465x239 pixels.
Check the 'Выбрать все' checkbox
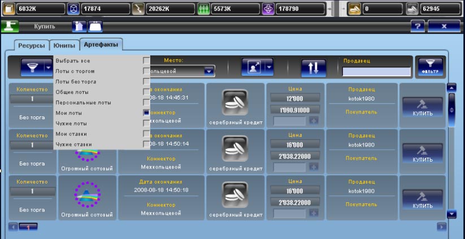point(146,60)
